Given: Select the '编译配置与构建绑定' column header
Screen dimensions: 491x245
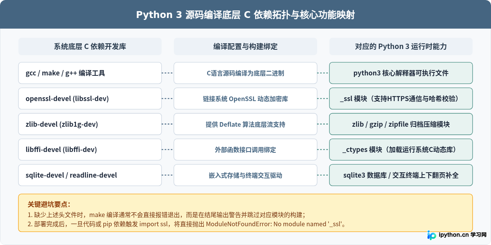Looking at the screenshot, I should click(245, 46).
